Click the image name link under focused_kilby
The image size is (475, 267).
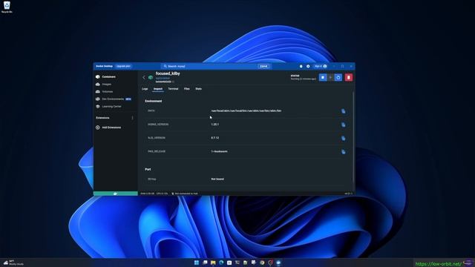tap(163, 79)
